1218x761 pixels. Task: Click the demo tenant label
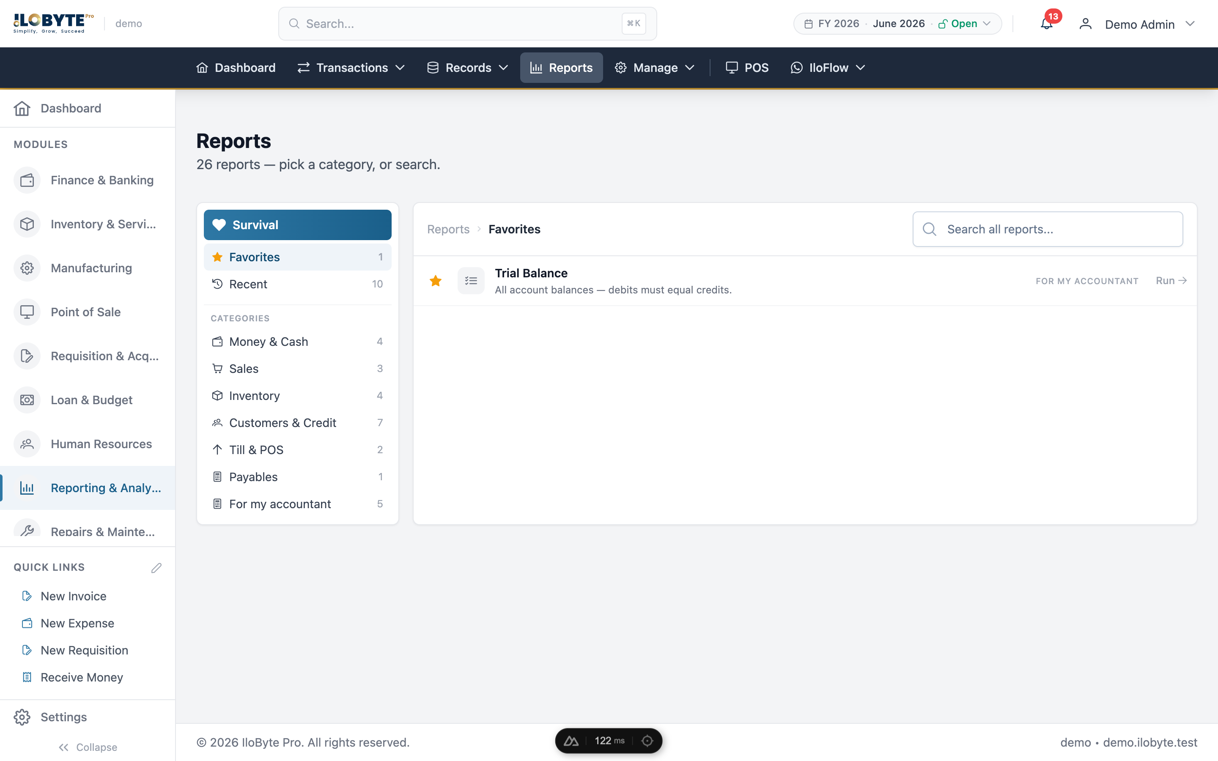coord(128,24)
